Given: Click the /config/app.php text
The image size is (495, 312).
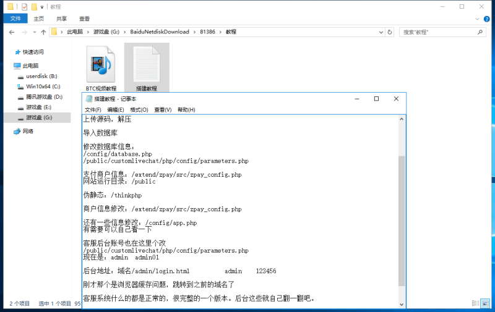Looking at the screenshot, I should [171, 223].
